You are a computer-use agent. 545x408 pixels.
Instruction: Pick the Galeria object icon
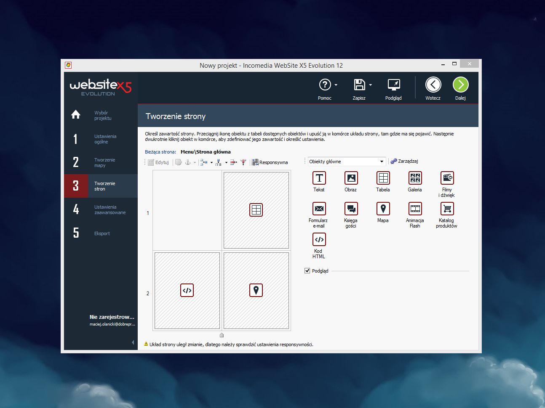pos(415,178)
